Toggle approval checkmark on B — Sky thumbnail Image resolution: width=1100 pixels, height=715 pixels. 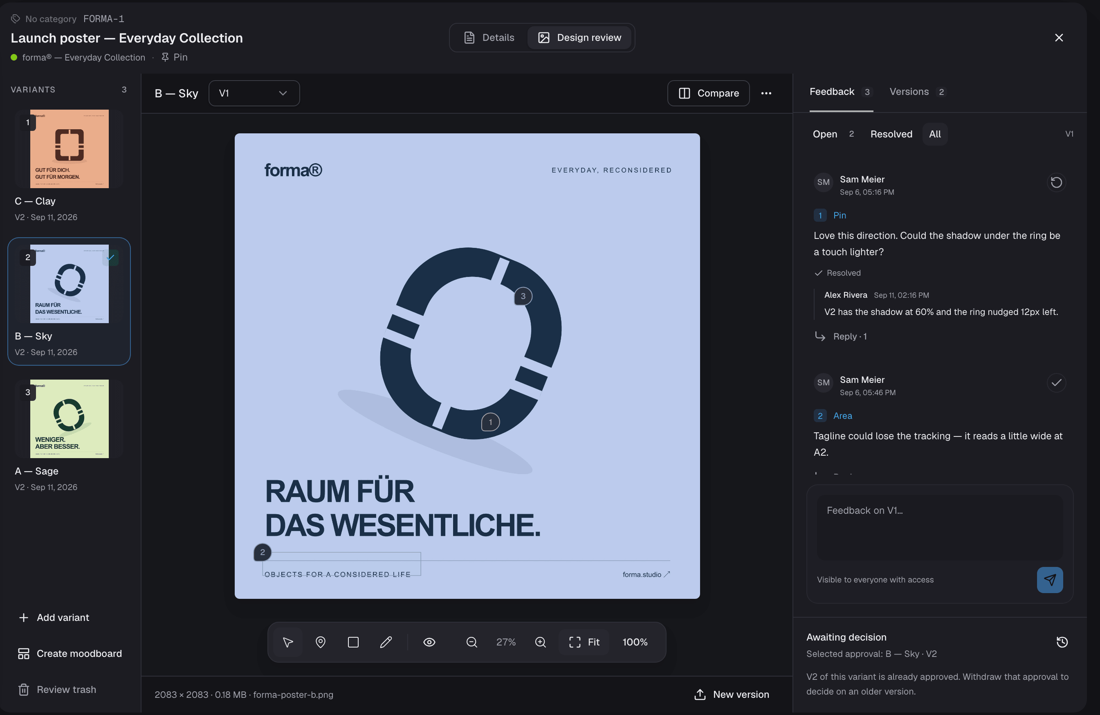pyautogui.click(x=110, y=257)
